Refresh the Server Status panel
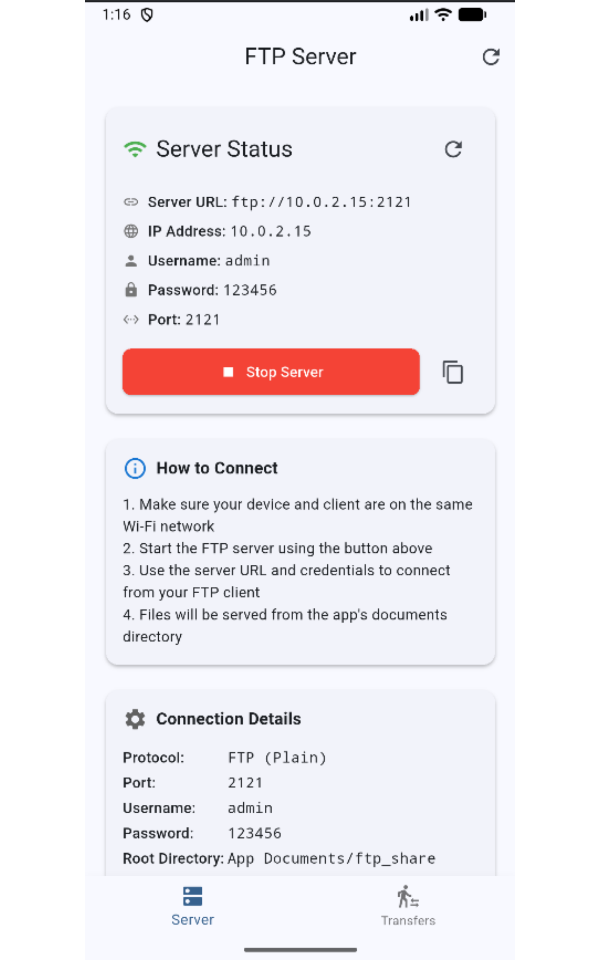The width and height of the screenshot is (600, 960). pyautogui.click(x=454, y=149)
